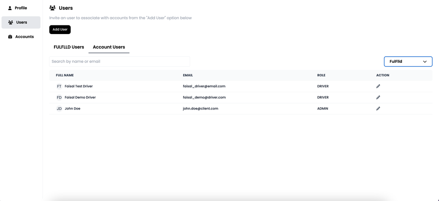
Task: Click the search by name or email field
Action: pyautogui.click(x=119, y=62)
